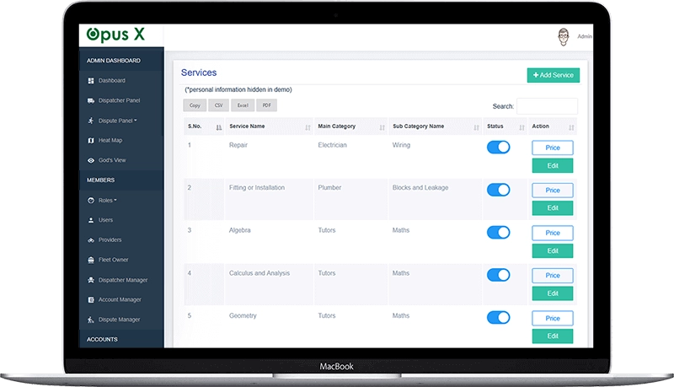Click the Account Manager icon
This screenshot has width=674, height=387.
(91, 299)
